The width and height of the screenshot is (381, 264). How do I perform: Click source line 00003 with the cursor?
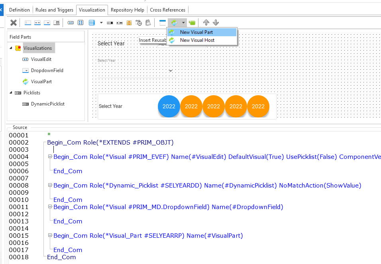54,149
